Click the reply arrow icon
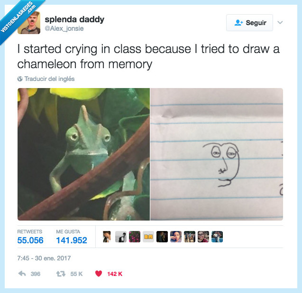302x293 pixels. pyautogui.click(x=22, y=274)
